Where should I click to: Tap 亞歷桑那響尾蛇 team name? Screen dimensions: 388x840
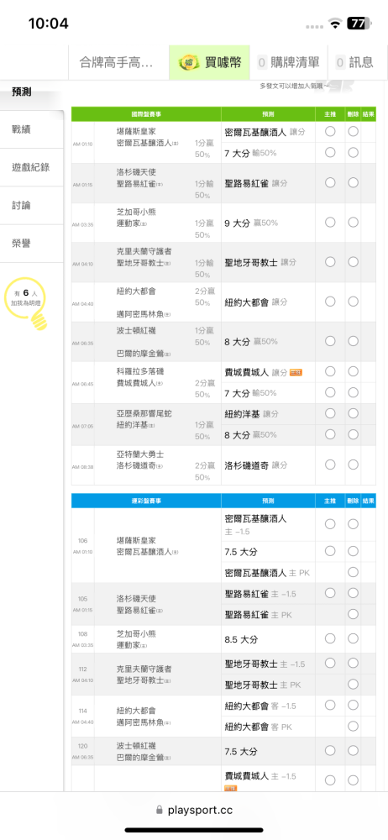pos(144,413)
